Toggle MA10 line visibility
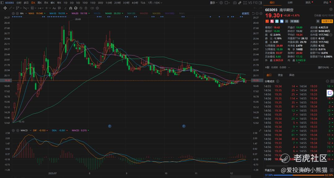This screenshot has height=178, width=334. click(58, 13)
